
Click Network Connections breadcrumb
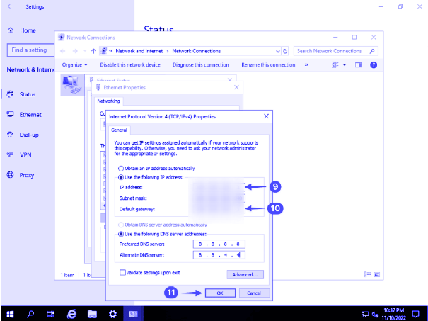[x=196, y=51]
